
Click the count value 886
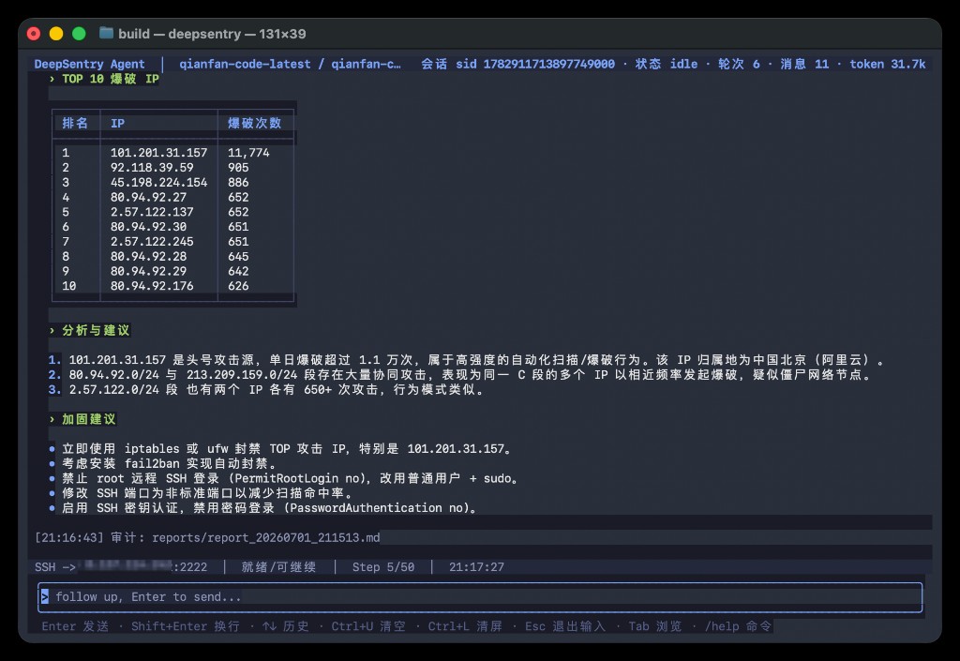tap(238, 183)
